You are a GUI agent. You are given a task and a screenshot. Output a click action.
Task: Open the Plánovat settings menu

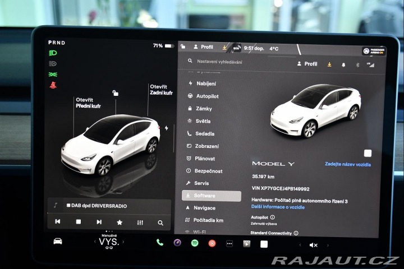(x=200, y=159)
